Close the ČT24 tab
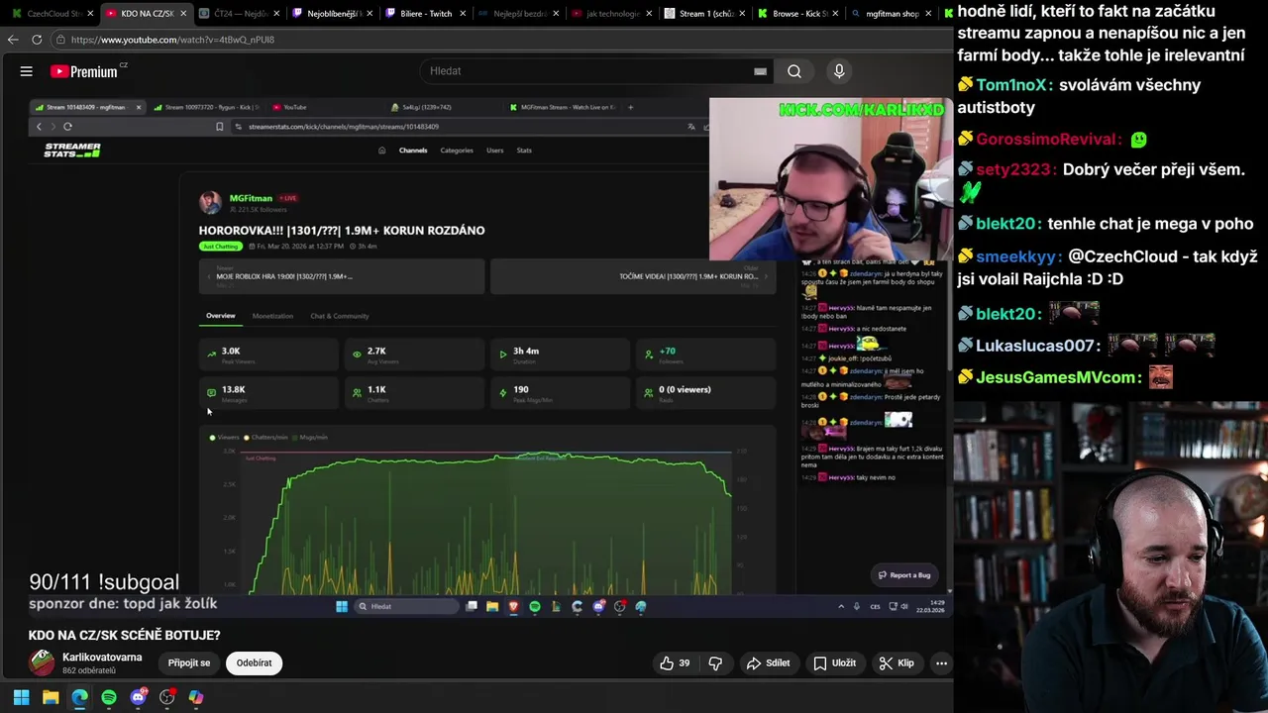Screen dimensions: 1268x713 click(x=276, y=14)
